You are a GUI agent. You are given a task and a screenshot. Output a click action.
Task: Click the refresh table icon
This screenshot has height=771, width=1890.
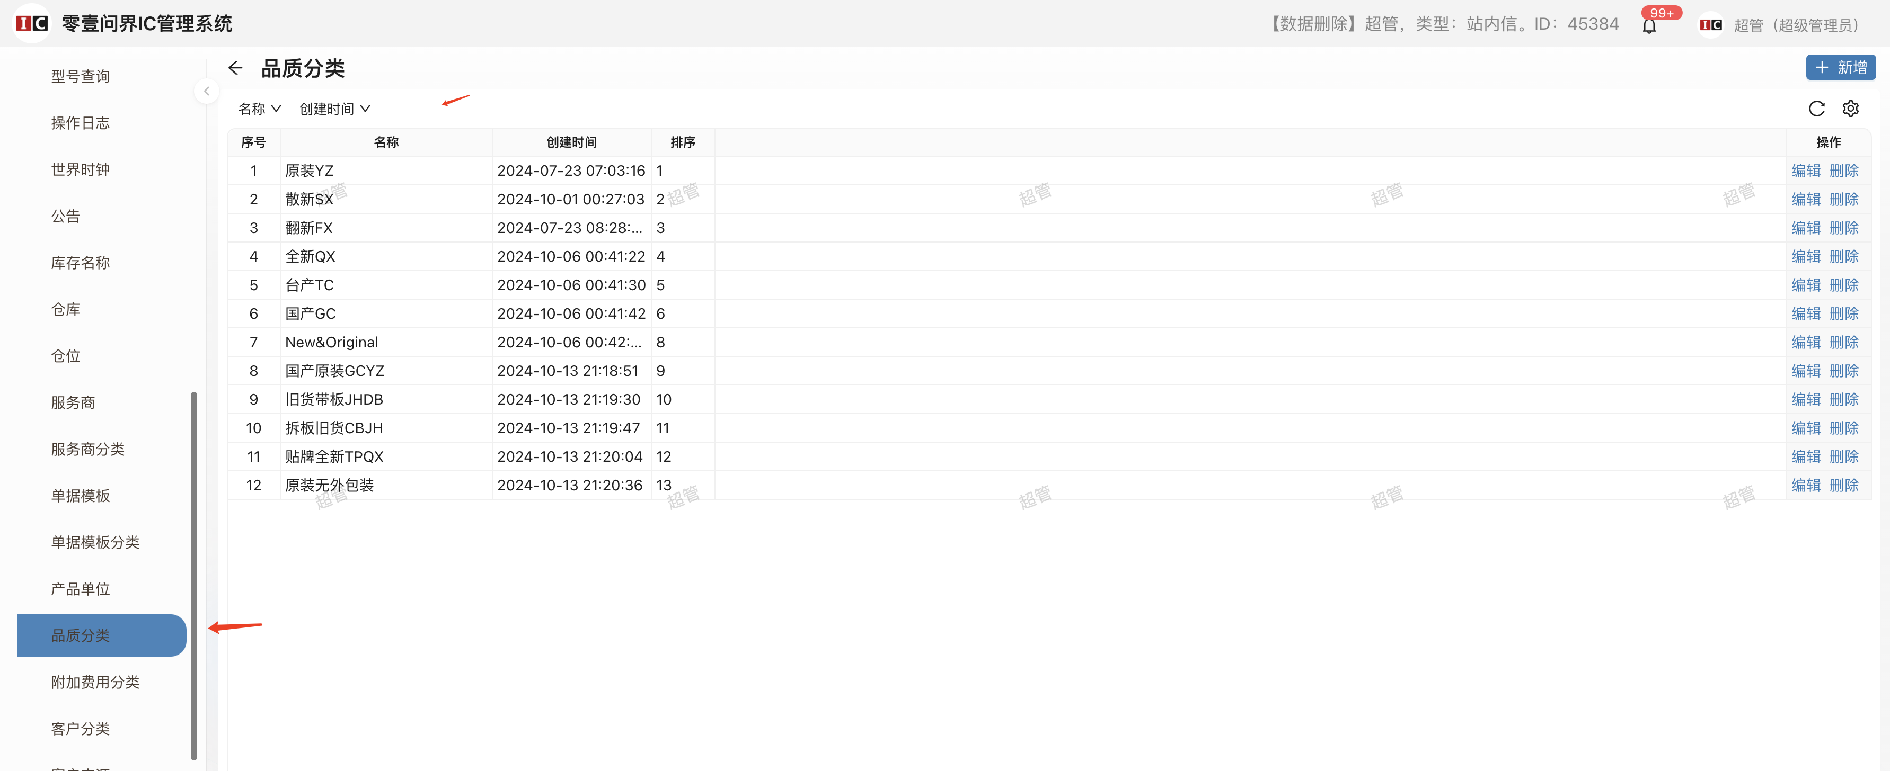click(x=1816, y=109)
